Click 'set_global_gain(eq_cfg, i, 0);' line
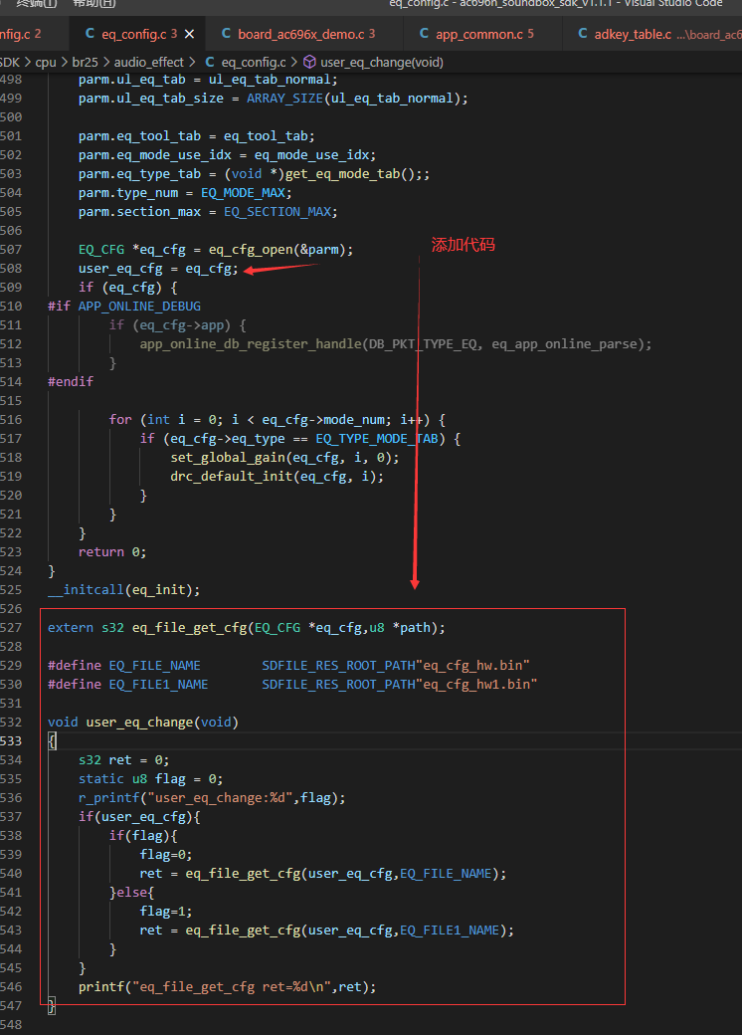 pyautogui.click(x=284, y=458)
